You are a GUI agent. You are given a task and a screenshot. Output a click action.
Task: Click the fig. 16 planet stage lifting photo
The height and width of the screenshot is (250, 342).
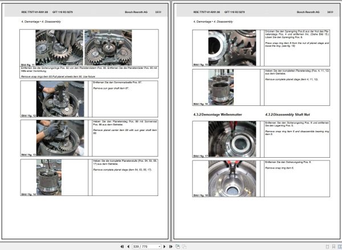click(221, 87)
